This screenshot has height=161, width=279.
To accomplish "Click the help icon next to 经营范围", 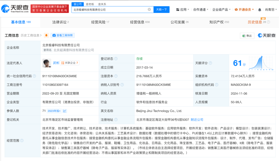I will tap(22, 141).
